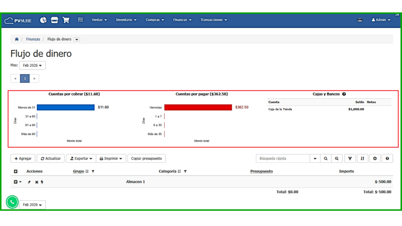Click the Agregar button
The height and width of the screenshot is (226, 402).
tap(23, 159)
